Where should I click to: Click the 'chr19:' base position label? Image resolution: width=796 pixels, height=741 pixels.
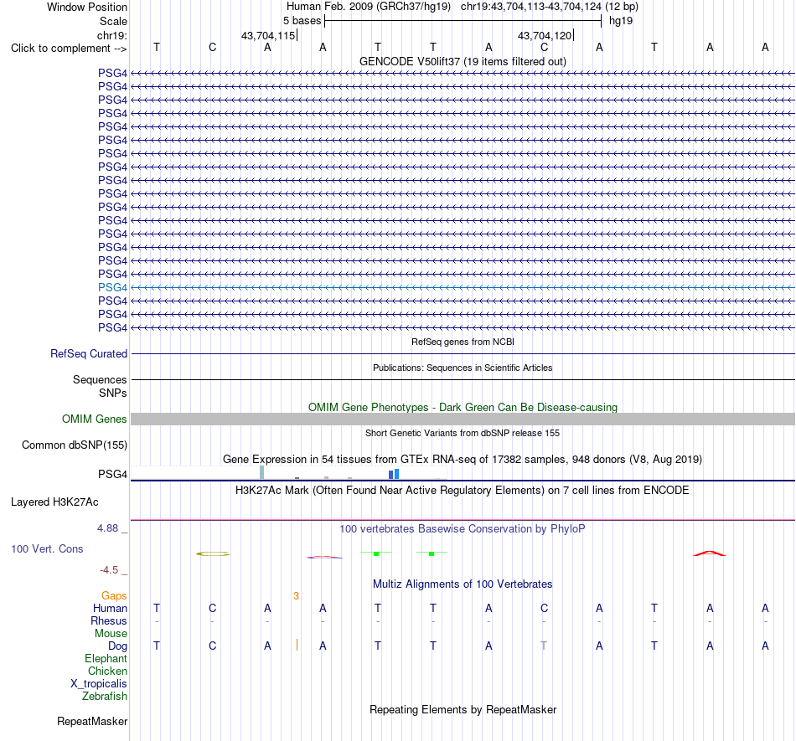coord(112,35)
